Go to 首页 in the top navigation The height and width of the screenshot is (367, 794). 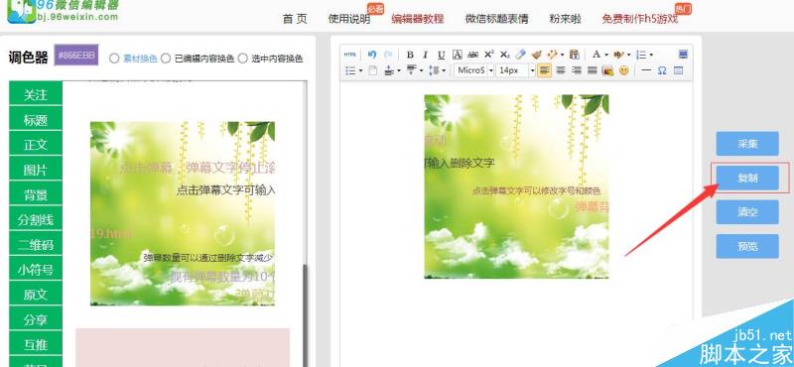[x=295, y=19]
